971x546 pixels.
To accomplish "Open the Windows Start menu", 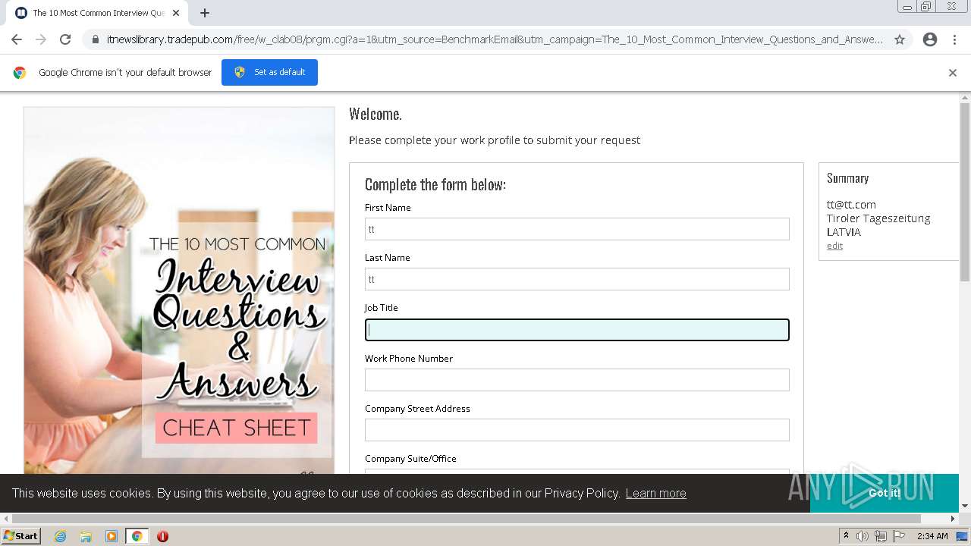I will [20, 535].
